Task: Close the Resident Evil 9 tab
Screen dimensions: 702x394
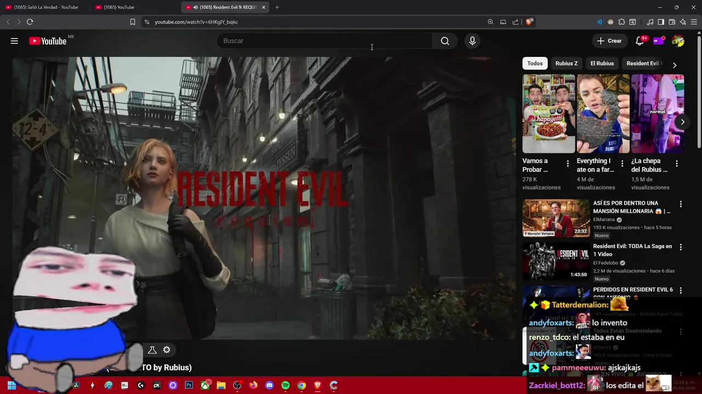Action: 263,7
